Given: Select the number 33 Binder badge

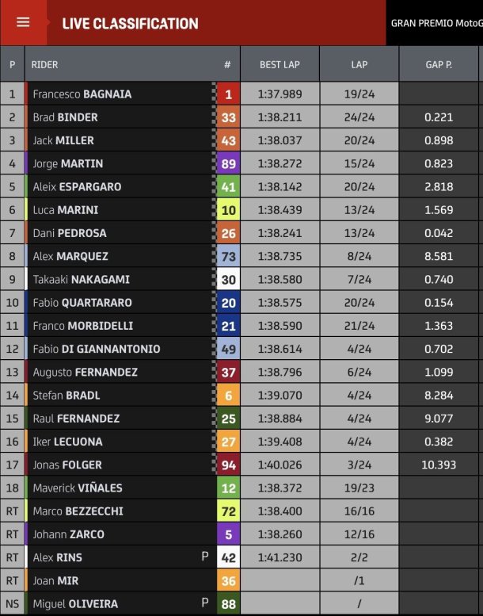Looking at the screenshot, I should pos(228,117).
